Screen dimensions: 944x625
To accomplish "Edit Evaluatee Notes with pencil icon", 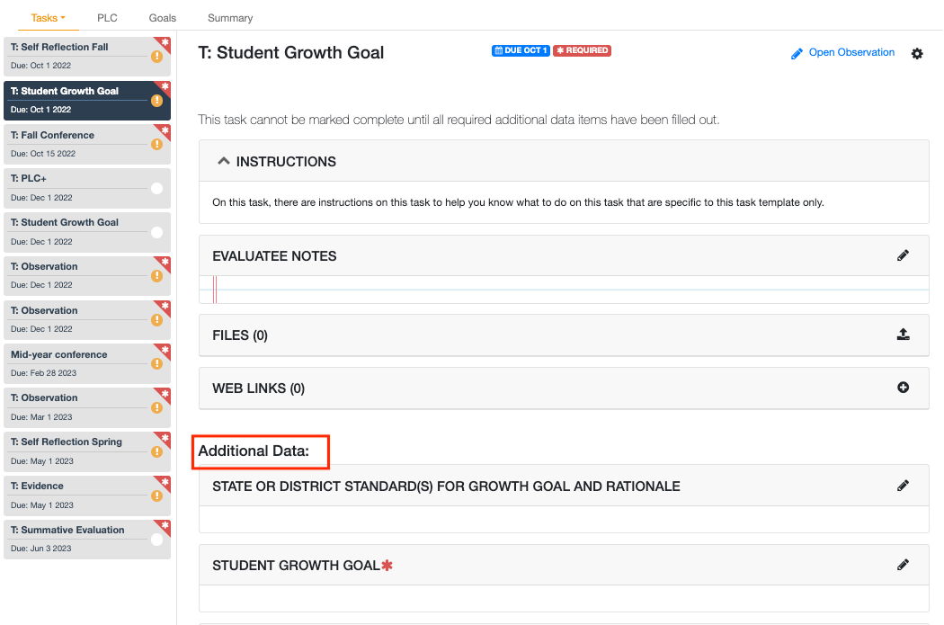I will [903, 255].
